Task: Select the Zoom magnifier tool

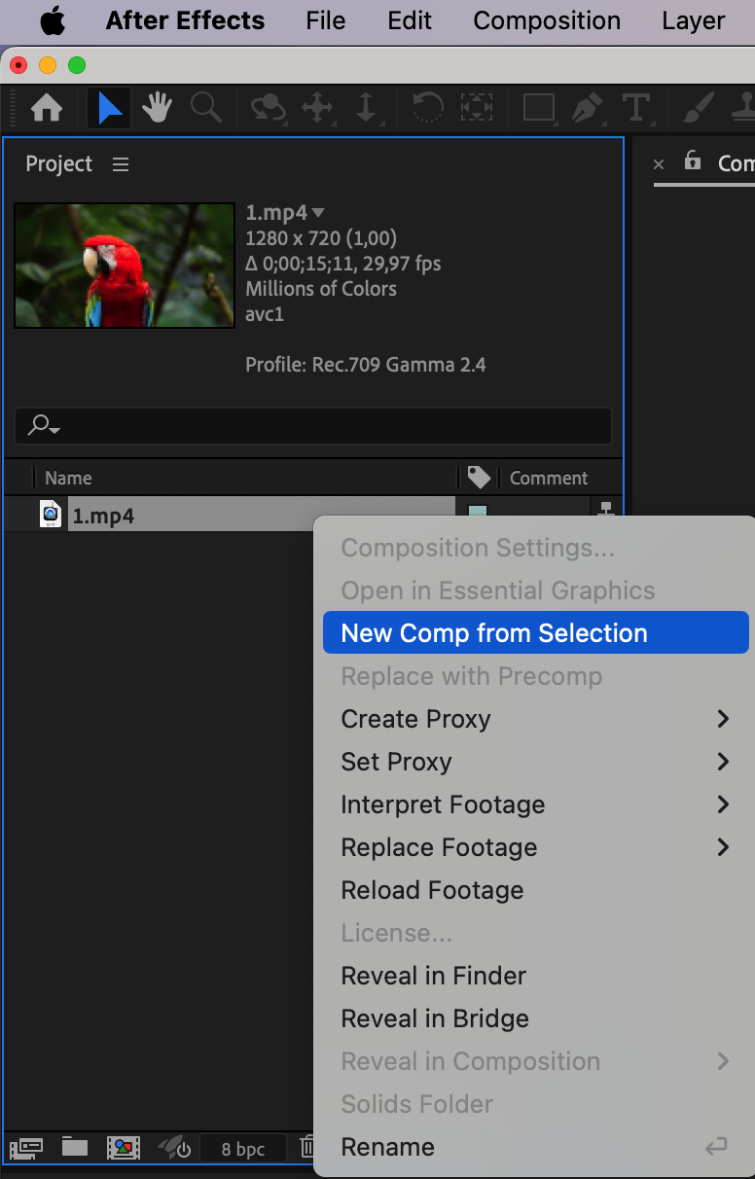Action: pyautogui.click(x=205, y=107)
